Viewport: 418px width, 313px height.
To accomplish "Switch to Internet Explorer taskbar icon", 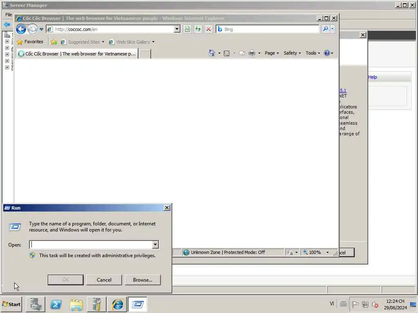I will [117, 304].
